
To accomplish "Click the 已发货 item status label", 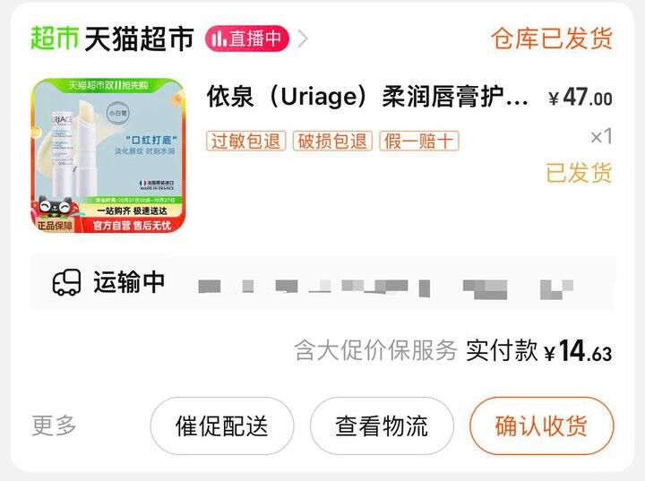I will coord(580,172).
